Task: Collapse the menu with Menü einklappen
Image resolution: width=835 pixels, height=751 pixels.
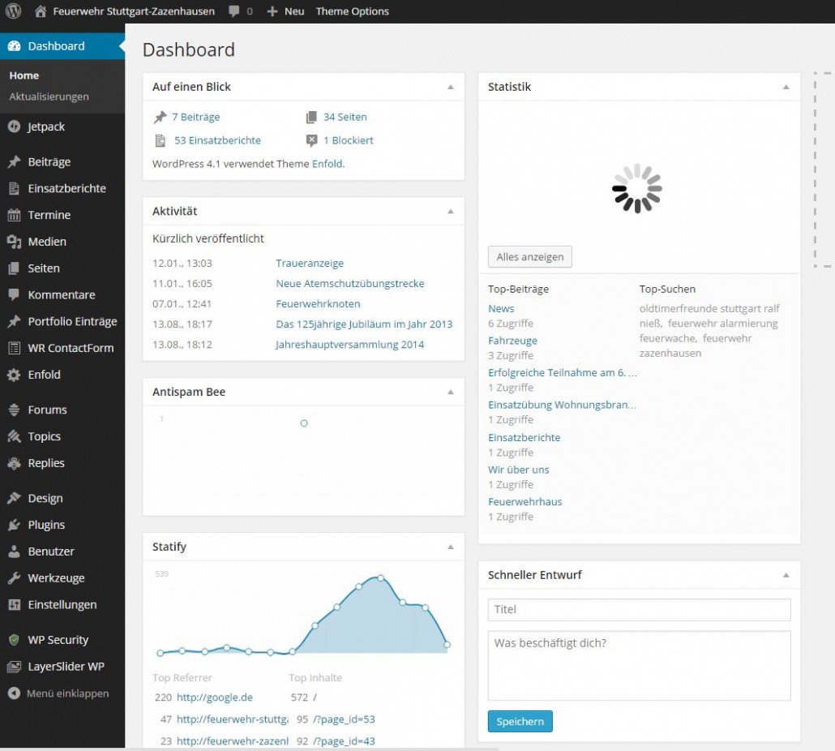Action: [x=58, y=693]
